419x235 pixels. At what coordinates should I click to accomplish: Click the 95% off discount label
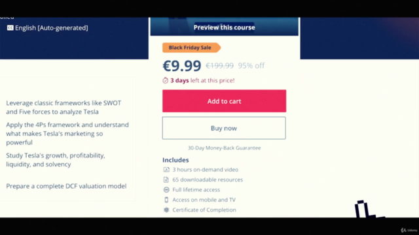click(251, 65)
